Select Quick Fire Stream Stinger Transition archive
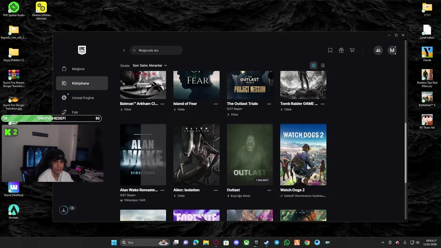 coord(14,79)
